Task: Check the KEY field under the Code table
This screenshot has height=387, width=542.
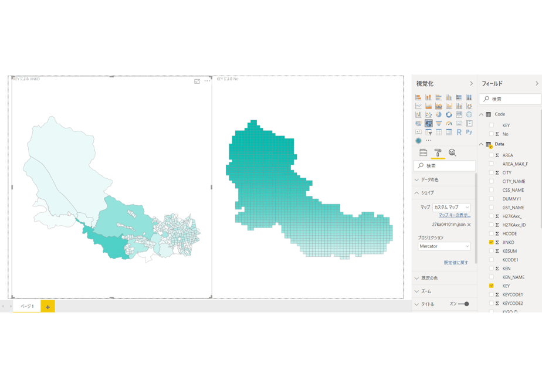Action: pos(491,125)
